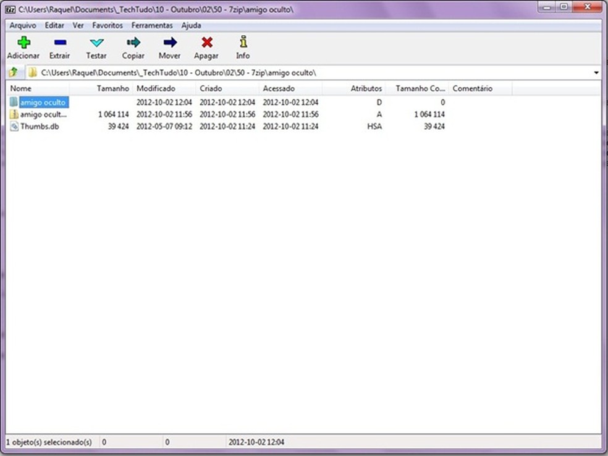Open the Ajuda menu
608x456 pixels.
(x=191, y=25)
